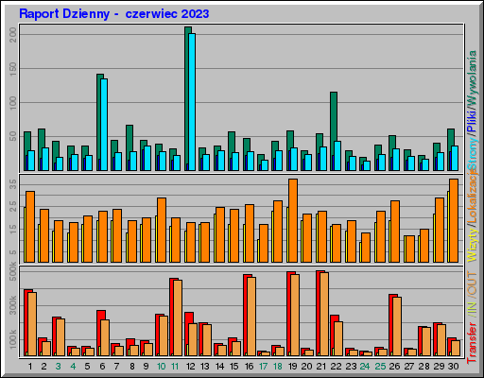Image resolution: width=484 pixels, height=378 pixels.
Task: Click the green day label '11'
Action: (x=175, y=366)
